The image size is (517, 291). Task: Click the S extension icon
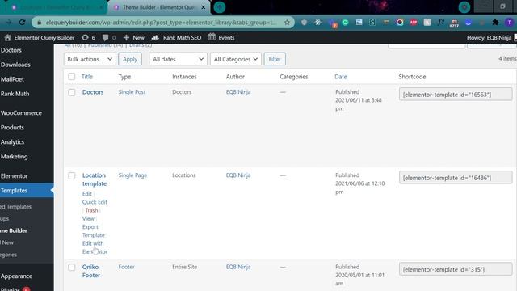pyautogui.click(x=372, y=23)
